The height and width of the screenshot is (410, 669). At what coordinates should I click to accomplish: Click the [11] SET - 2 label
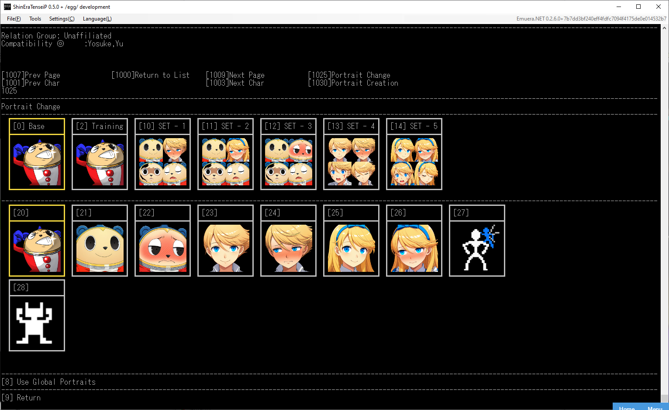click(225, 126)
